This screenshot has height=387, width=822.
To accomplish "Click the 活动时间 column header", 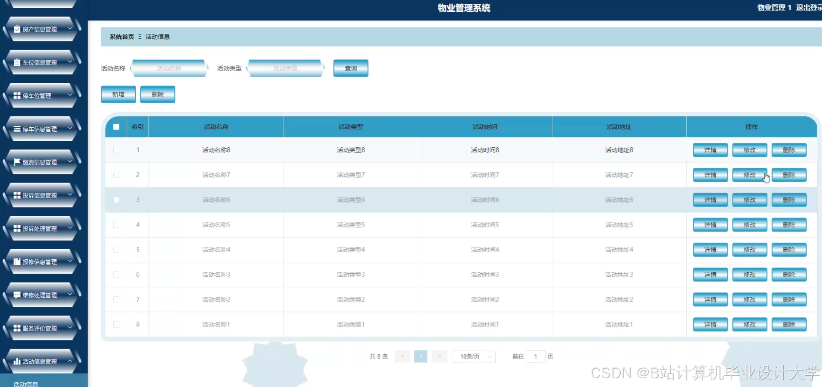I will [x=485, y=127].
